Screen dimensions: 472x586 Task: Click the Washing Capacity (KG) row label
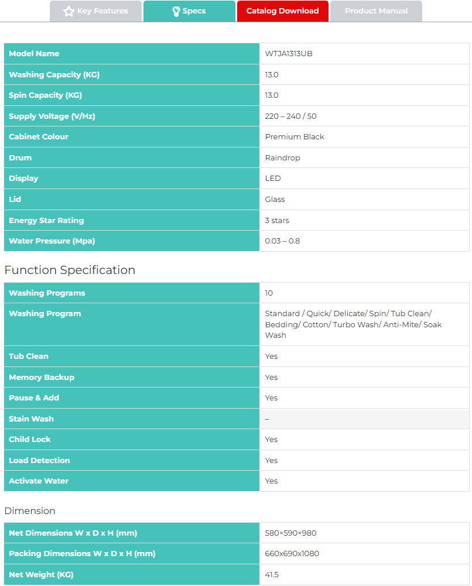click(54, 75)
